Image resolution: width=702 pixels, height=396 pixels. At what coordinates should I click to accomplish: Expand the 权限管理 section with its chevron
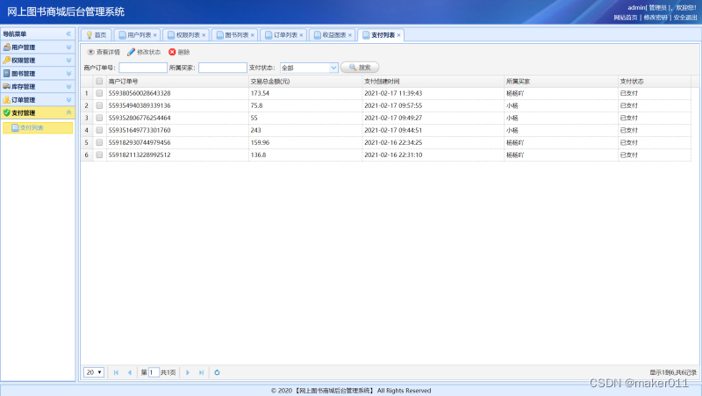[x=68, y=60]
